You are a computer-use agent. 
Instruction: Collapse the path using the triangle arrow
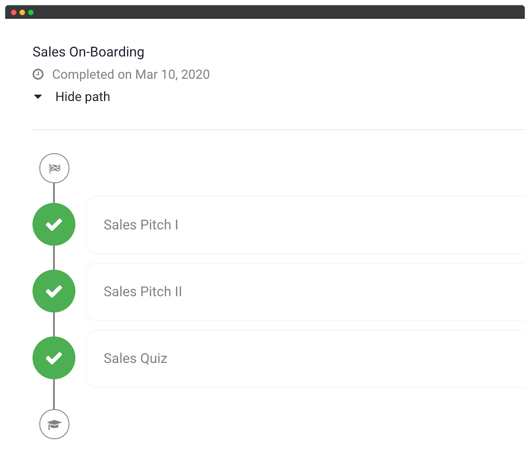(x=38, y=97)
